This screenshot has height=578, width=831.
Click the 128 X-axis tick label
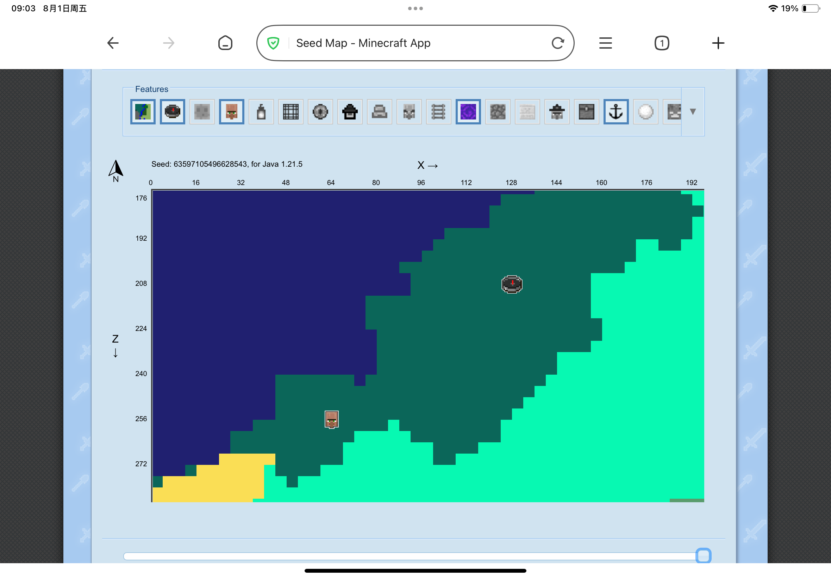(511, 183)
